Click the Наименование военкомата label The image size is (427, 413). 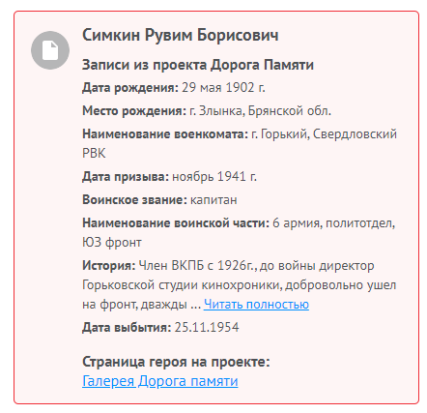[x=165, y=134]
